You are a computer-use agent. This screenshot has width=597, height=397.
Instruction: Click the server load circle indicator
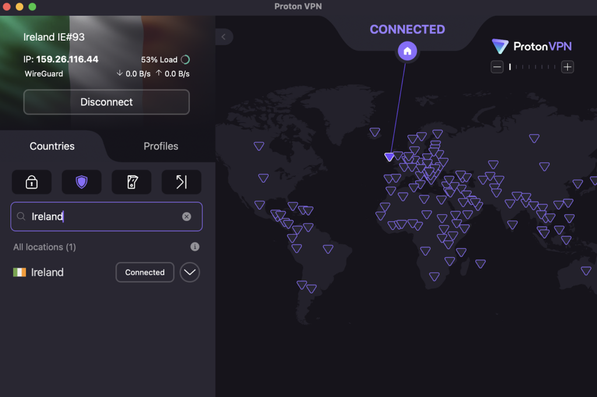tap(185, 60)
